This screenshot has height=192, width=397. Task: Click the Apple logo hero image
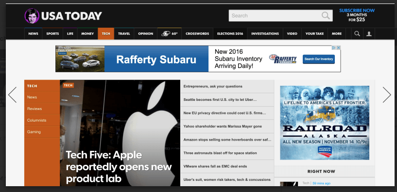(x=120, y=133)
